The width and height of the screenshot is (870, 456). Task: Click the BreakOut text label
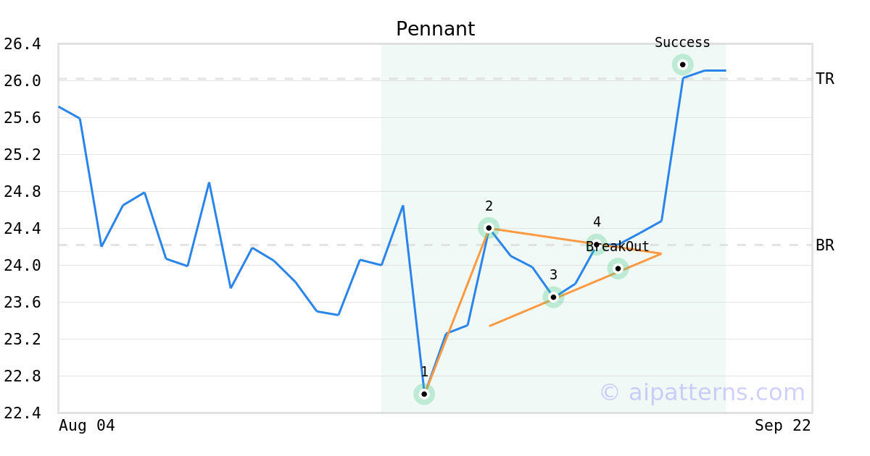(x=618, y=247)
